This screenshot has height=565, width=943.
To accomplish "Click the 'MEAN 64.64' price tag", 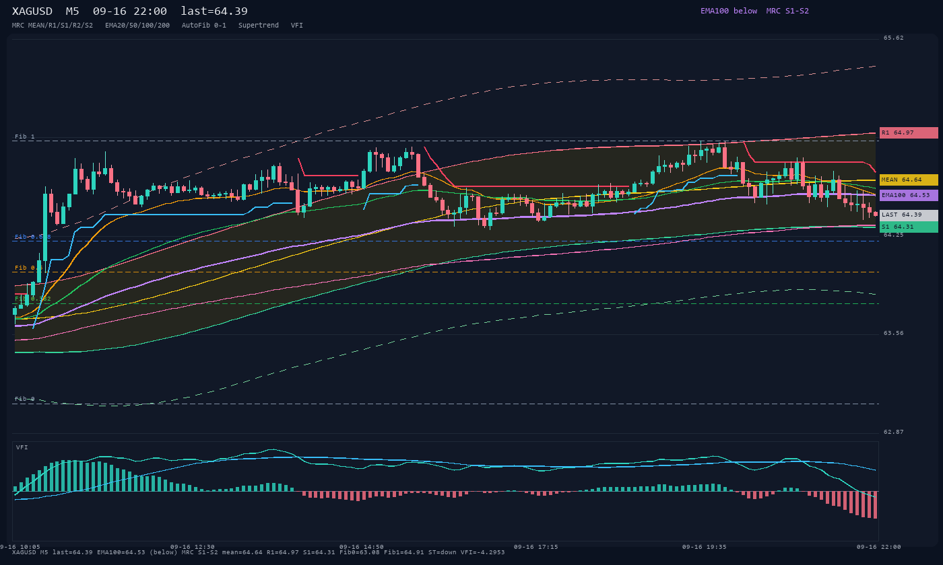I will click(x=909, y=180).
